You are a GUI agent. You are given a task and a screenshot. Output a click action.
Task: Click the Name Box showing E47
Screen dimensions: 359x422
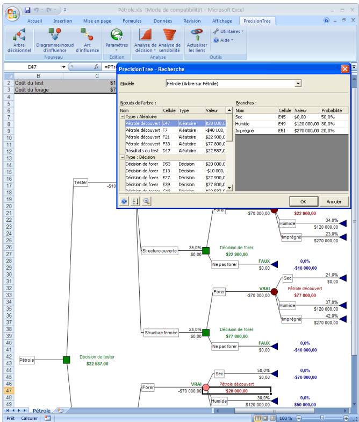(32, 67)
